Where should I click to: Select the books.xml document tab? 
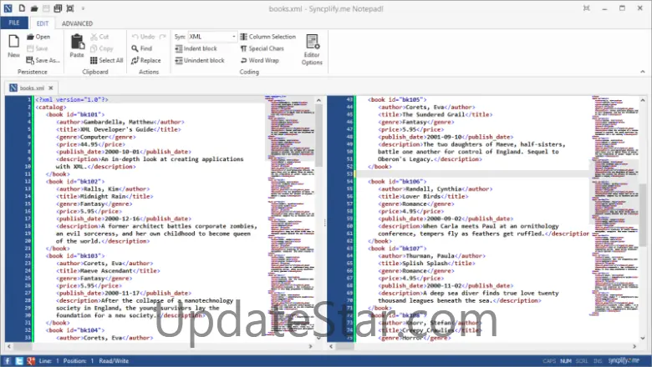click(x=32, y=88)
